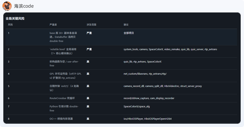Select the camera_record_dll module list cell
Screen dimensions: 244x127
[x=163, y=86]
